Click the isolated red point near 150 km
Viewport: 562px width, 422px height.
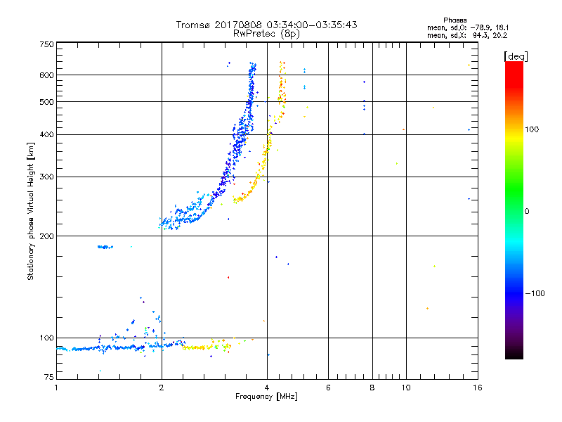click(x=228, y=277)
